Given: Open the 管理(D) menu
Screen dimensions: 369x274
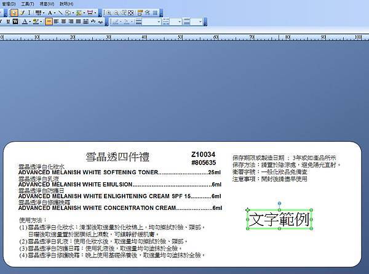Looking at the screenshot, I should tap(9, 4).
